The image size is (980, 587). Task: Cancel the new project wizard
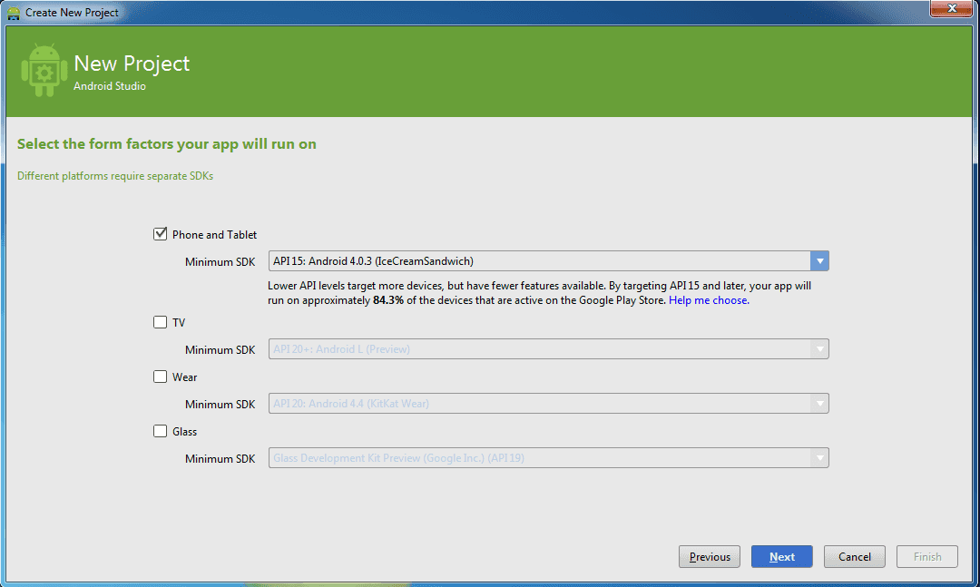click(x=855, y=556)
